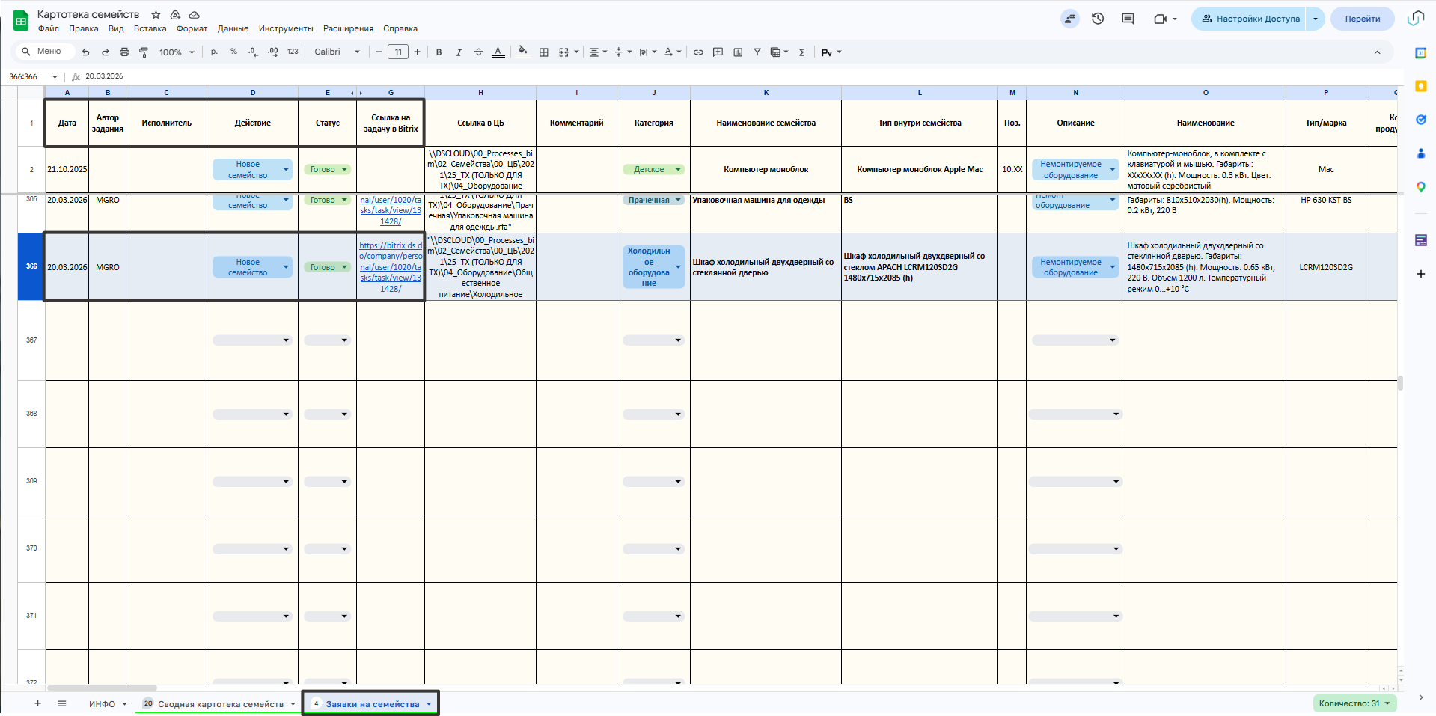Open the Calibri font dropdown
This screenshot has height=716, width=1436.
tap(337, 52)
